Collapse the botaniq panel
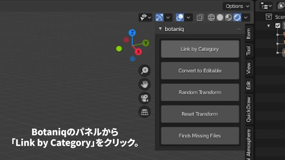The height and width of the screenshot is (160, 285). pyautogui.click(x=160, y=29)
